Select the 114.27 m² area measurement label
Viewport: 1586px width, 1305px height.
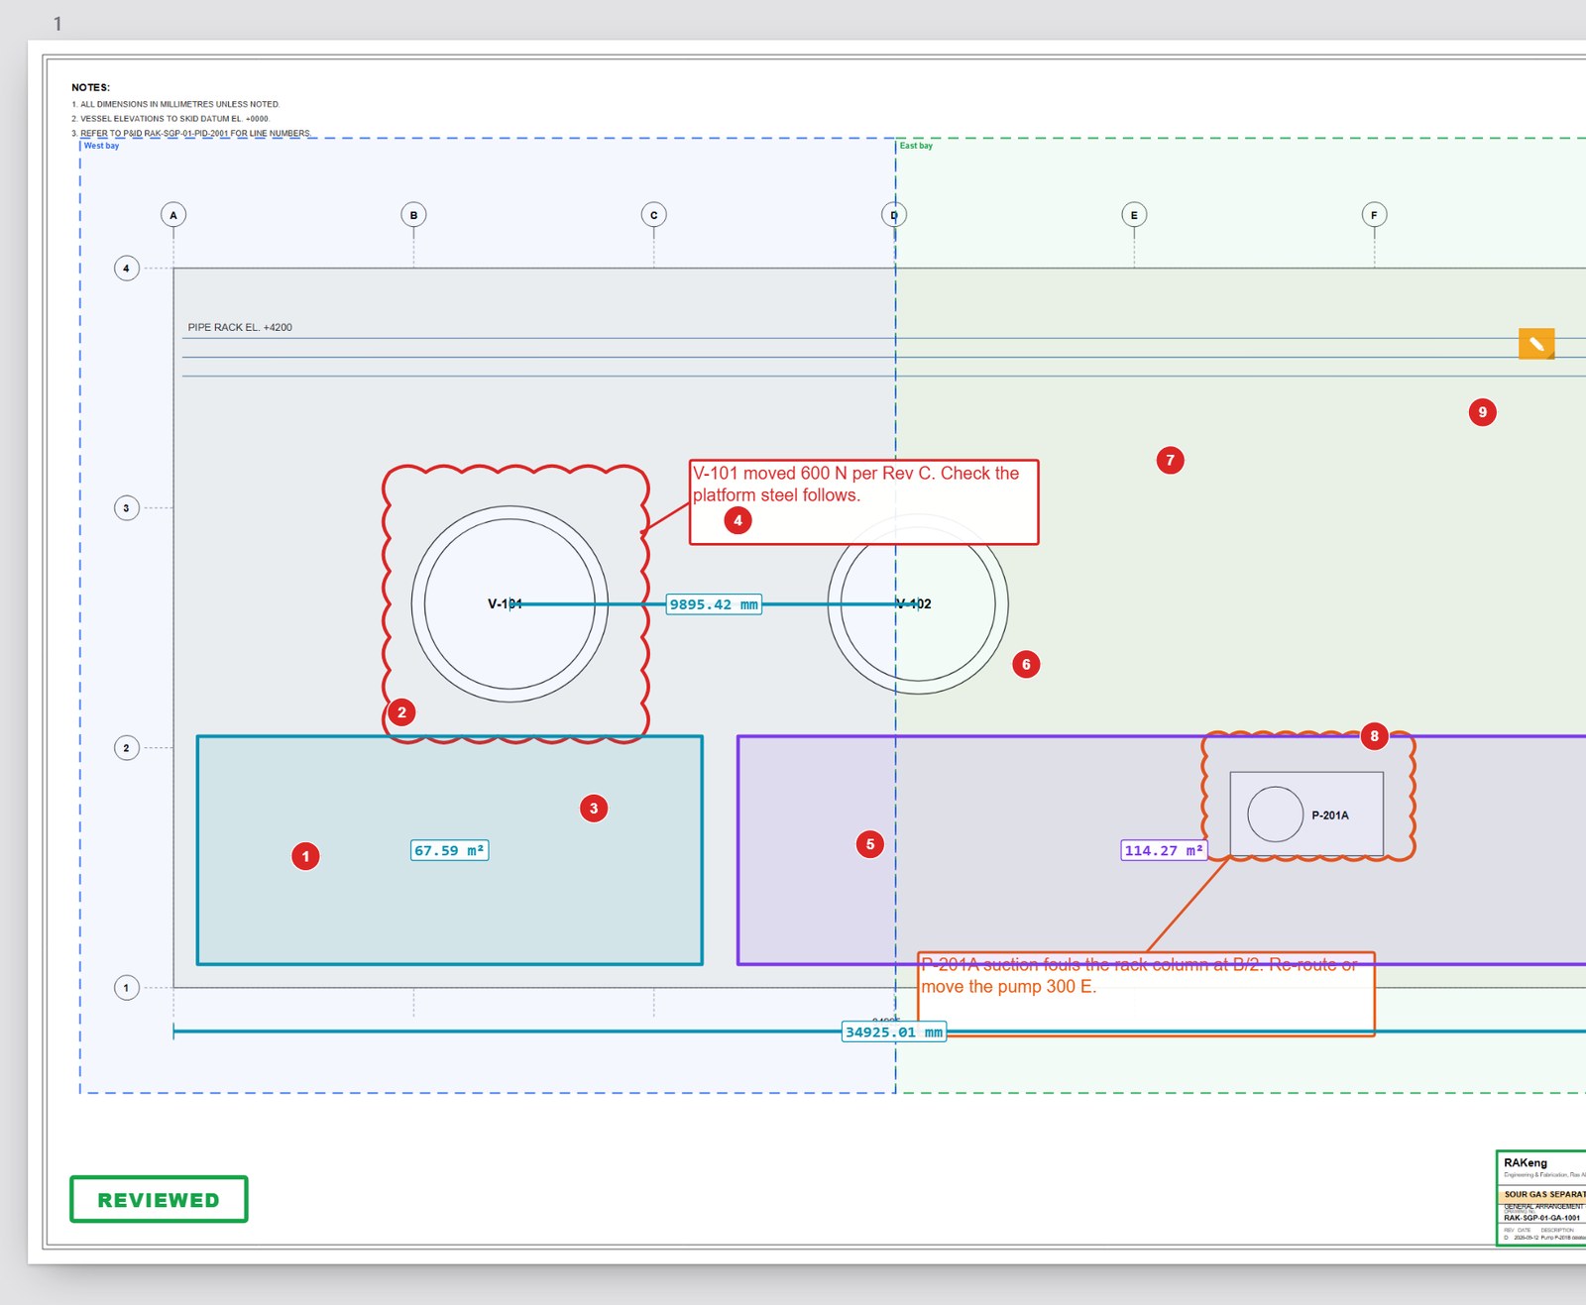[1164, 850]
